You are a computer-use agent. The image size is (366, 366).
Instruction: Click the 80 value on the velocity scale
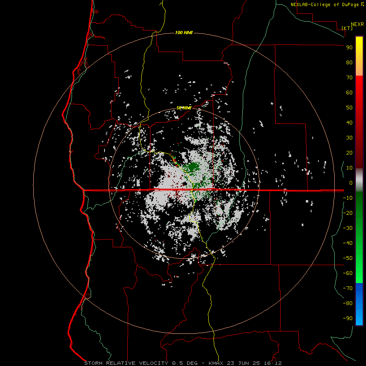coord(349,62)
